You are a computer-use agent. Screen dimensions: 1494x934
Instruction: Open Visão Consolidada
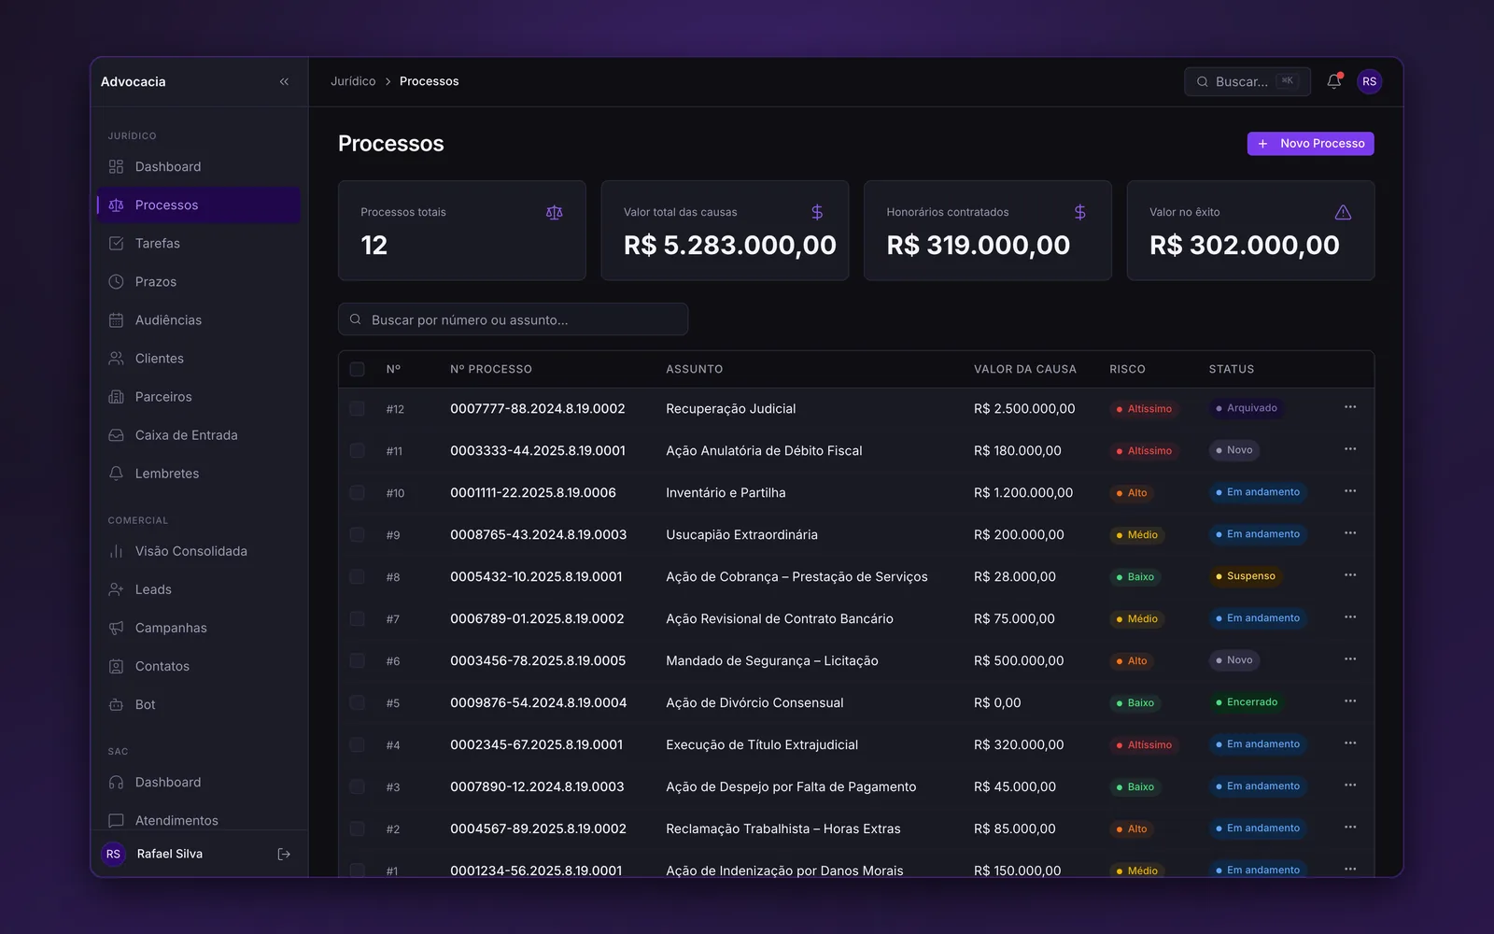click(199, 551)
